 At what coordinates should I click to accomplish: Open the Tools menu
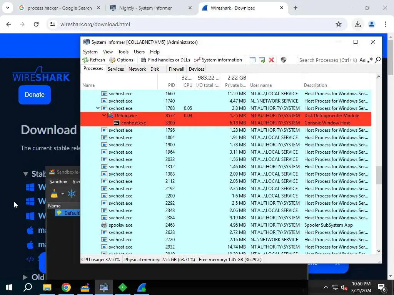coord(124,52)
